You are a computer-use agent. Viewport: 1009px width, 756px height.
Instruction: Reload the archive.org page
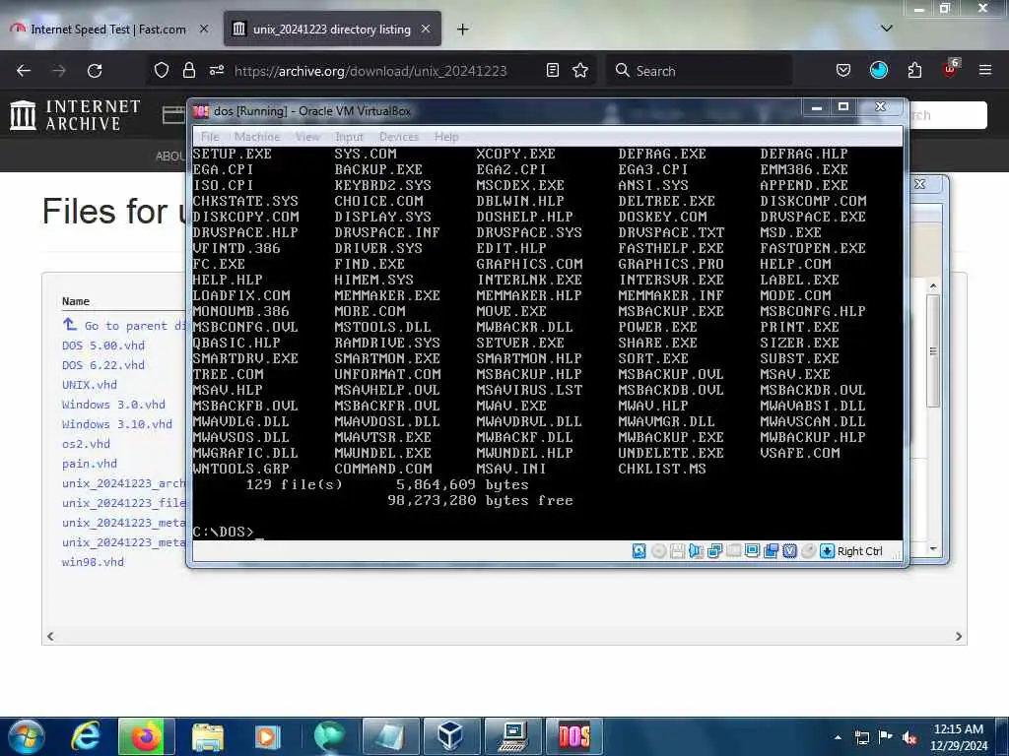click(x=95, y=71)
